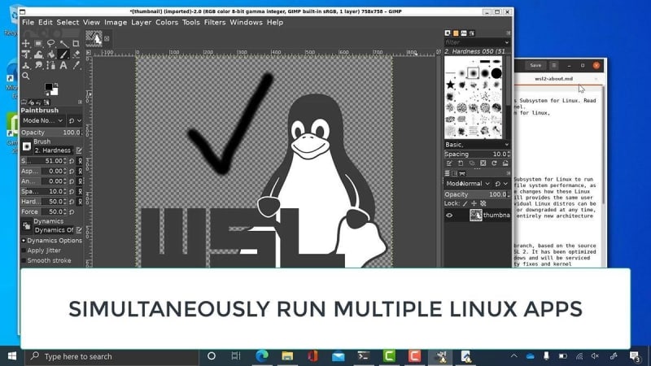The width and height of the screenshot is (651, 366).
Task: Open the Filters menu
Action: 215,23
